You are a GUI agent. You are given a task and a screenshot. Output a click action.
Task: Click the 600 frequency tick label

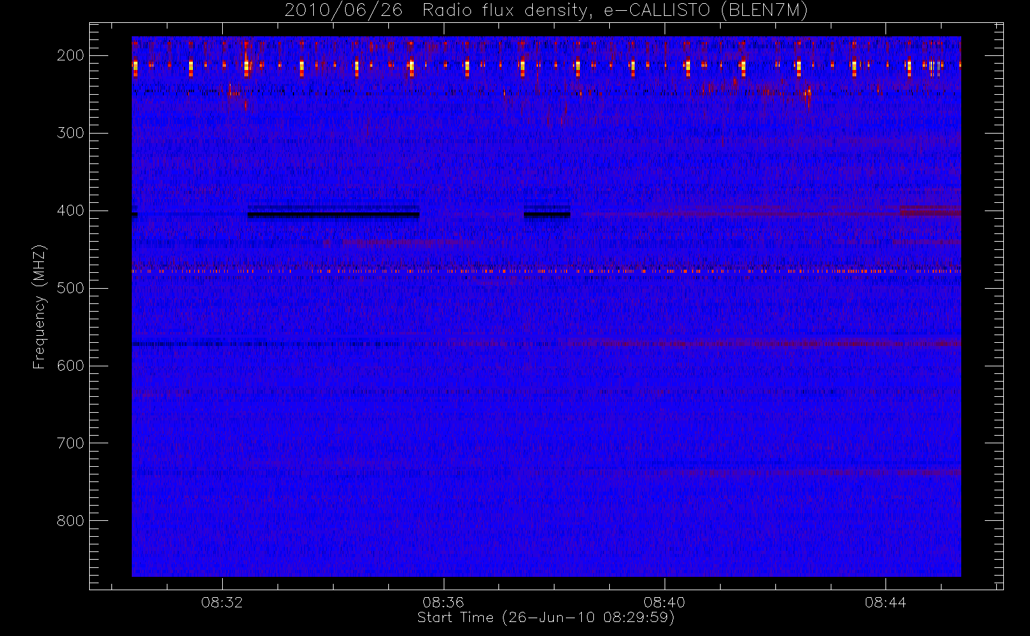click(x=71, y=366)
